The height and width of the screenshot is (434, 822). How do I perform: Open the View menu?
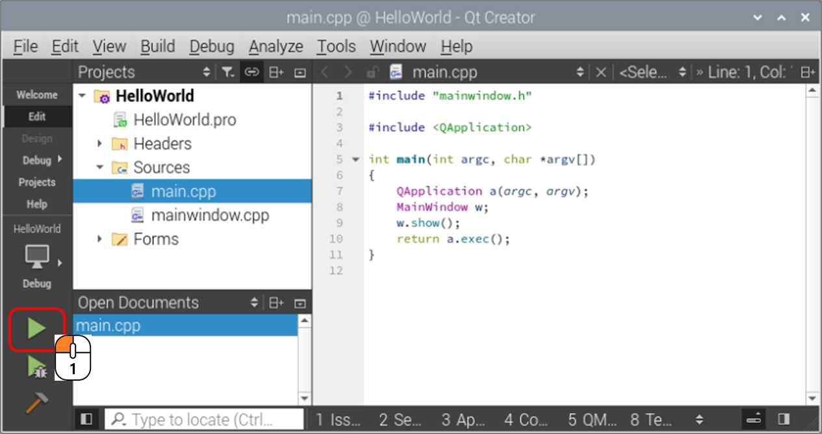tap(109, 46)
